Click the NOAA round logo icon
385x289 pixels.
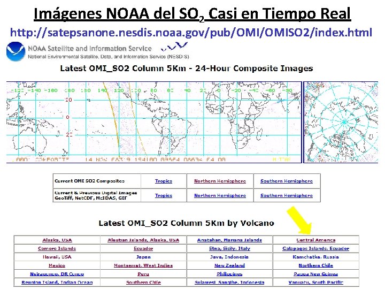pyautogui.click(x=16, y=51)
